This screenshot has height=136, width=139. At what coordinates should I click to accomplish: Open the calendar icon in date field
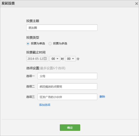tap(45, 59)
